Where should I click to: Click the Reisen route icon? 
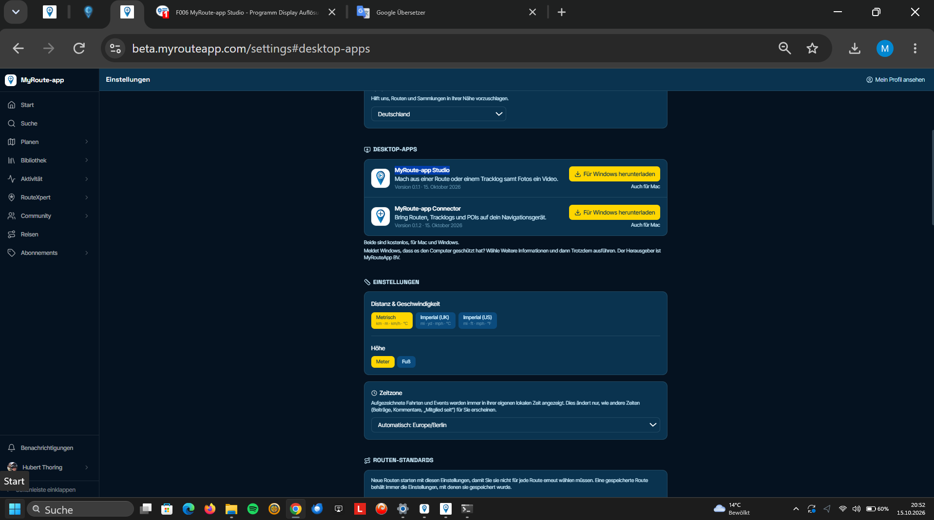tap(12, 234)
